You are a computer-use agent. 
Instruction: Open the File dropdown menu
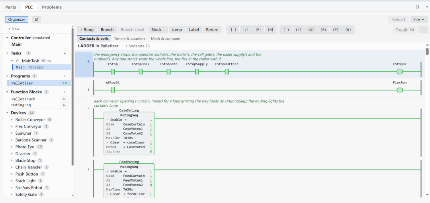pyautogui.click(x=419, y=19)
